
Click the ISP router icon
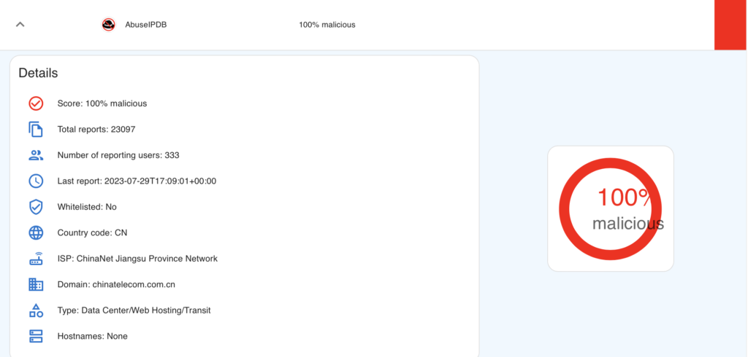tap(36, 259)
